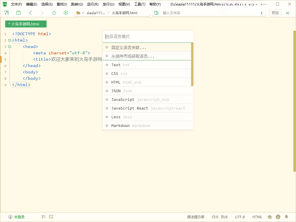Click the 未登录 login link
This screenshot has height=222, width=296.
(x=19, y=217)
